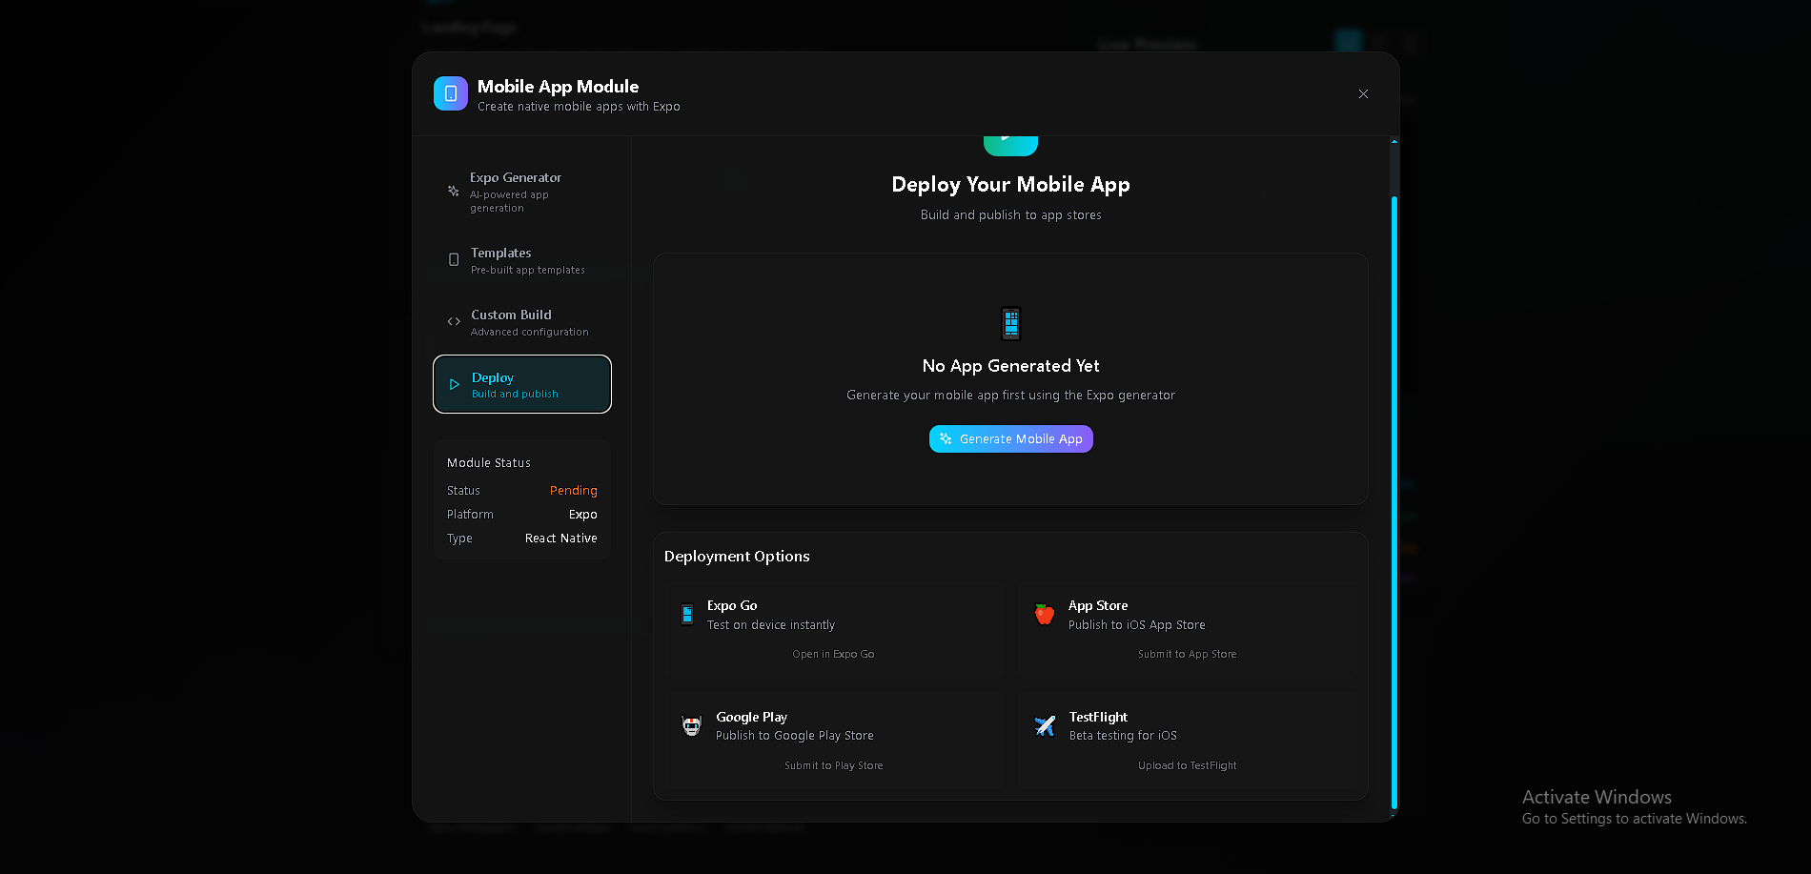The image size is (1811, 874).
Task: Click the App Store card title
Action: coord(1098,605)
